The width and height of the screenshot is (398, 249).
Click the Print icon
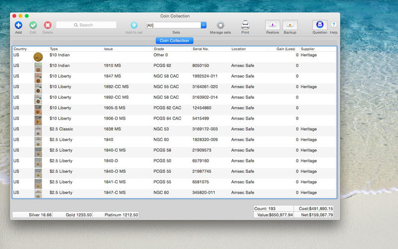click(245, 25)
